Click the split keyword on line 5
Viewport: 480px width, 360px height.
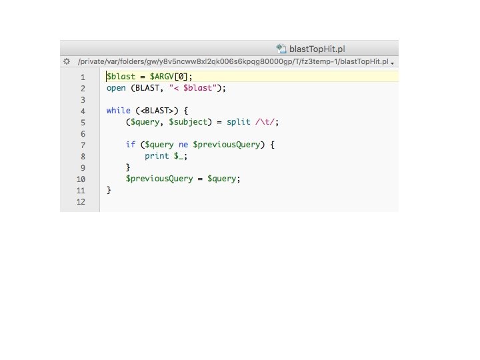(x=239, y=122)
